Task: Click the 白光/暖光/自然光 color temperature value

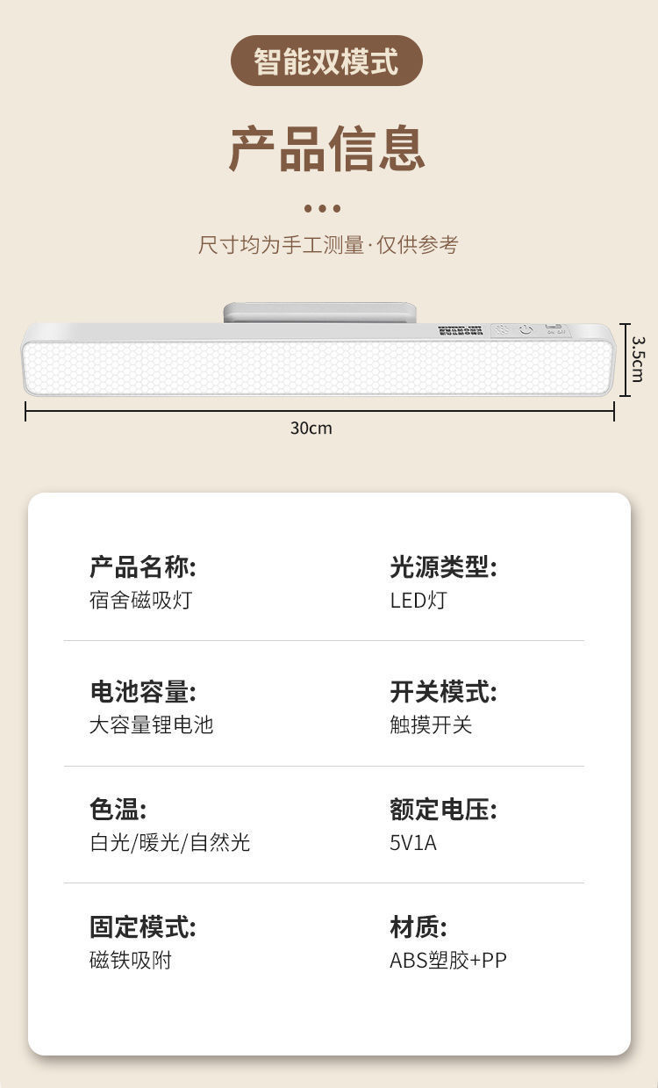Action: point(170,843)
